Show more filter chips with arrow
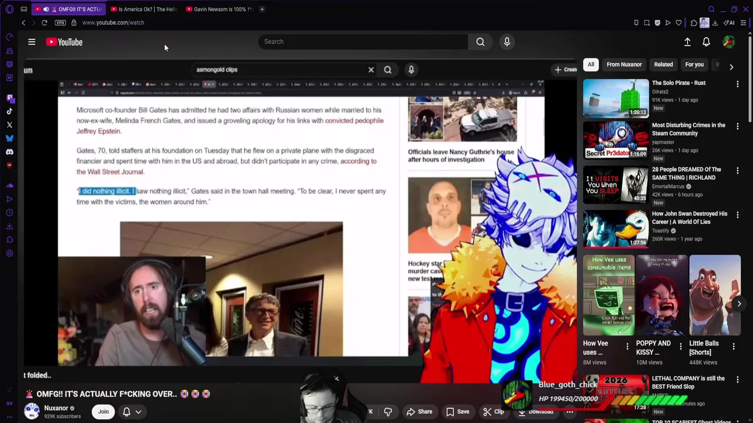This screenshot has width=753, height=423. (x=731, y=67)
